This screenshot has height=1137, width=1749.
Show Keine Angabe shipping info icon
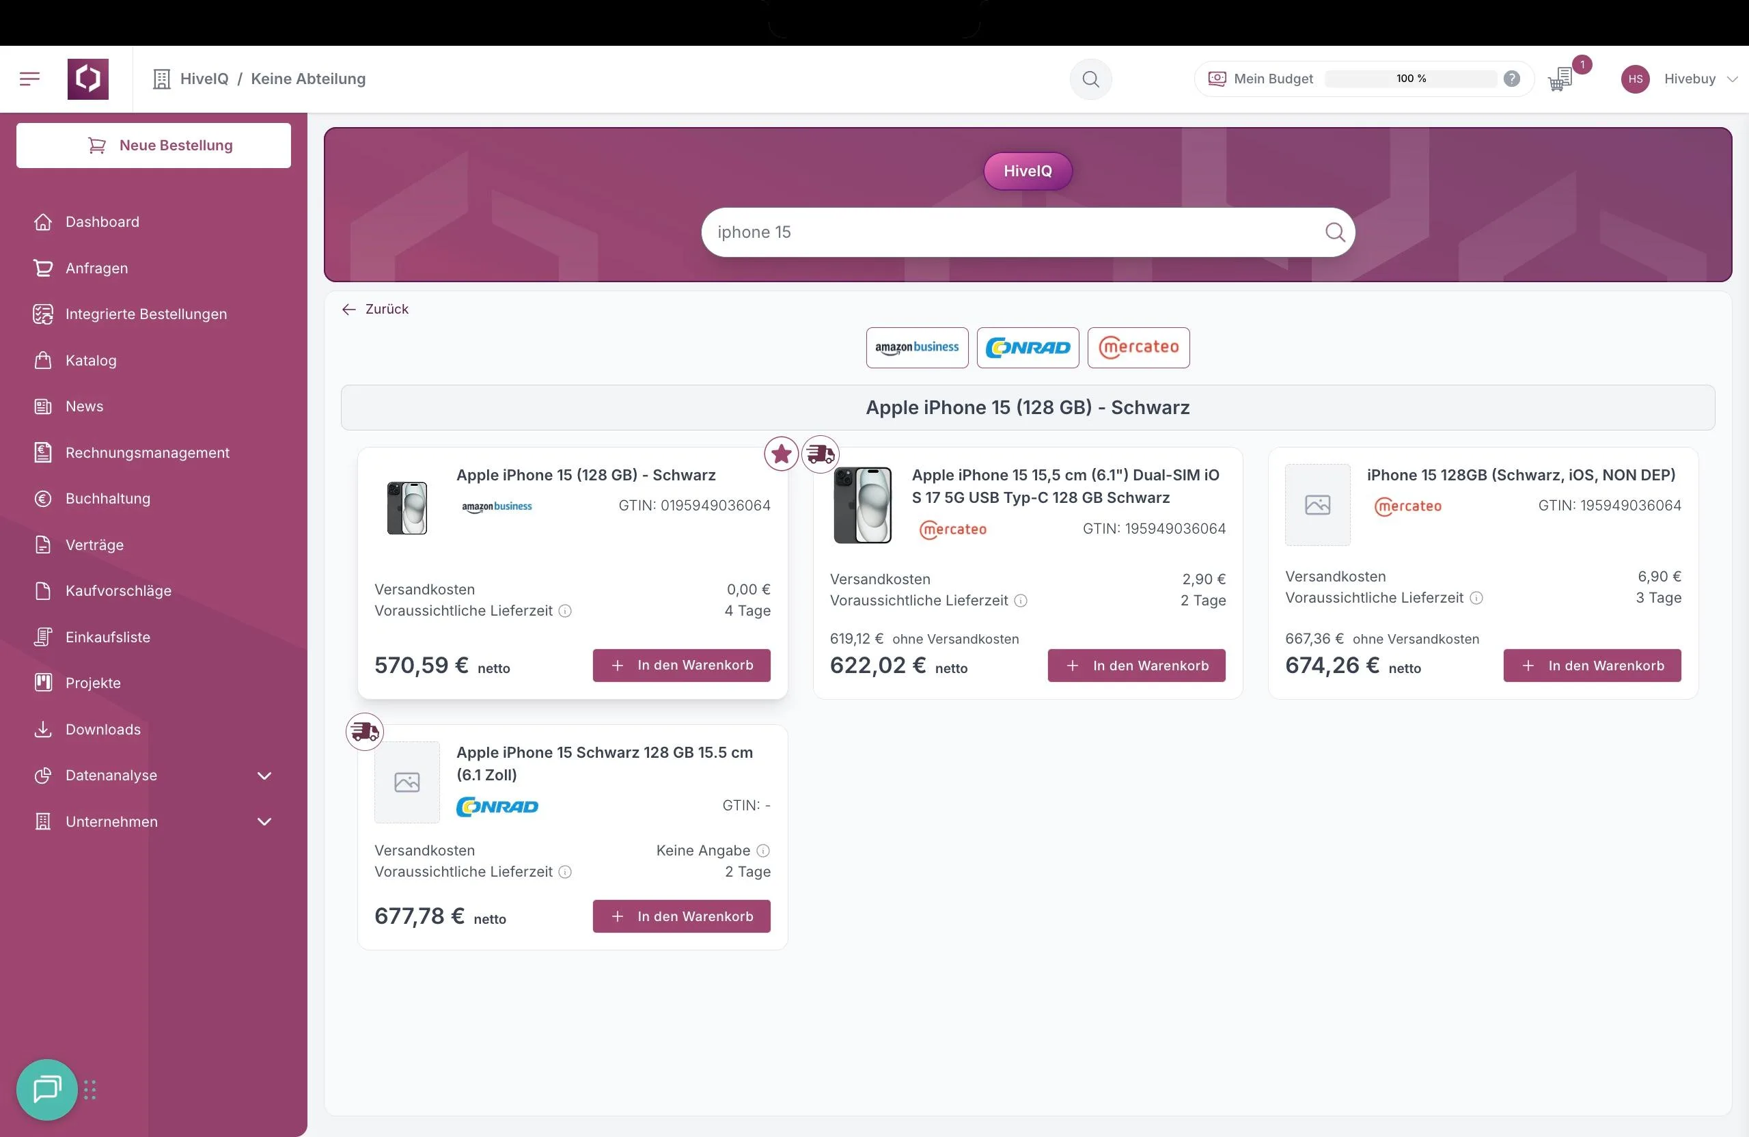click(x=764, y=851)
